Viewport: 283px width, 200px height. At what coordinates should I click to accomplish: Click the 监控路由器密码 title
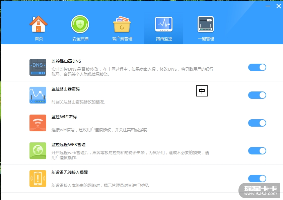click(x=66, y=89)
